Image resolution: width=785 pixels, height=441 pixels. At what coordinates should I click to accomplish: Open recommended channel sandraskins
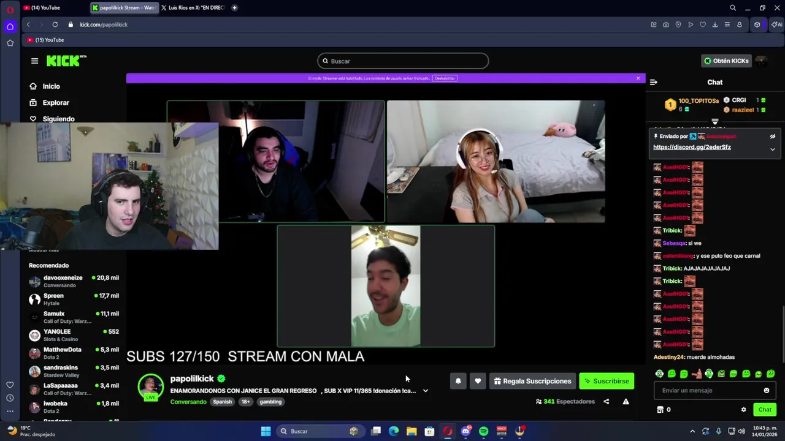[74, 371]
